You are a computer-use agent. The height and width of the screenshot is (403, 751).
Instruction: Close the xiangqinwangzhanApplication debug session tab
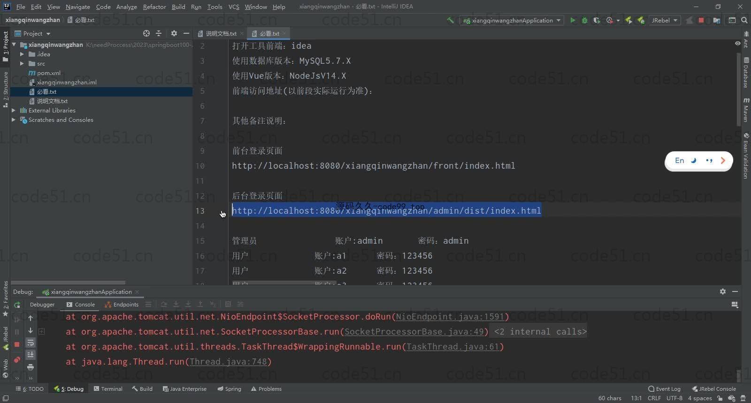click(x=137, y=292)
